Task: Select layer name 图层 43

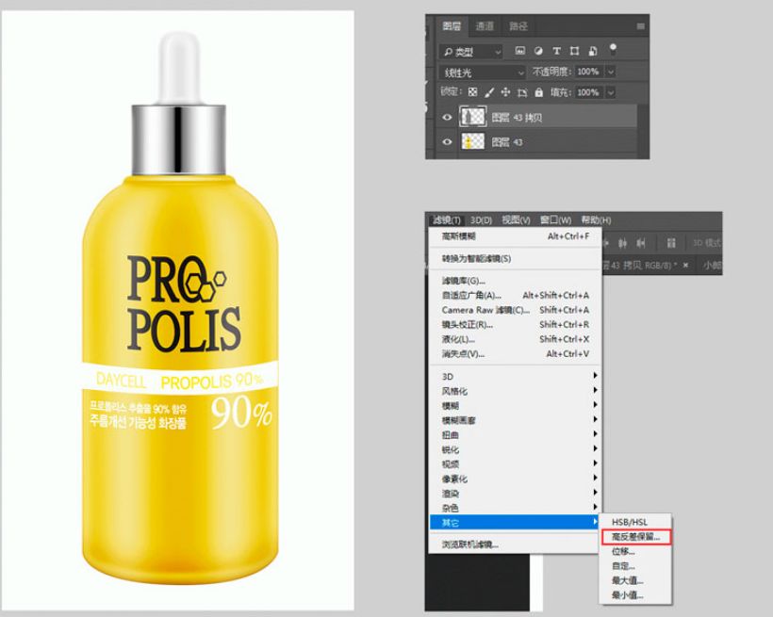Action: point(507,142)
